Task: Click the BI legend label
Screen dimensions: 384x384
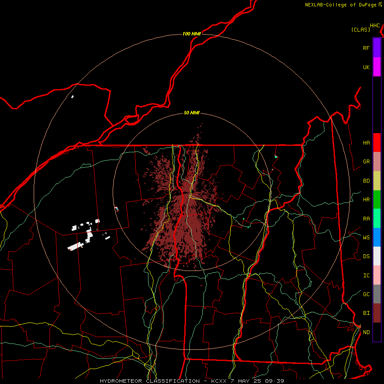Action: coord(366,313)
